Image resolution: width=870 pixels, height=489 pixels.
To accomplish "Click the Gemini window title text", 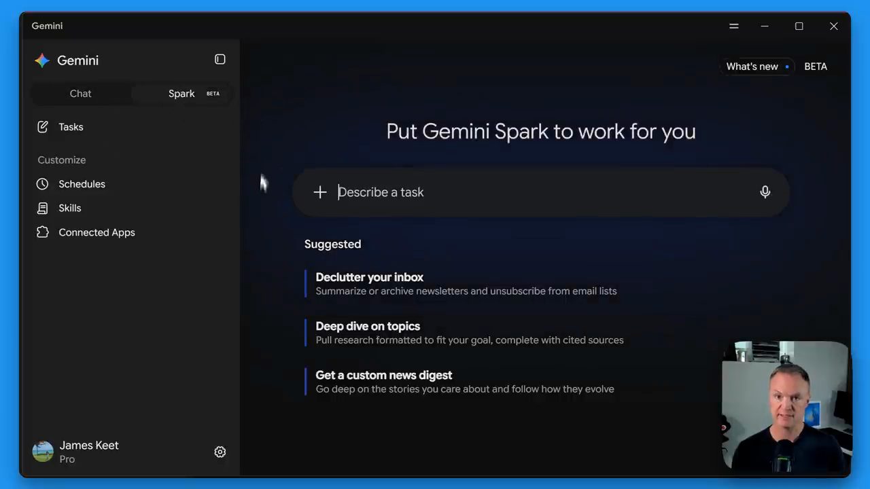I will tap(47, 26).
